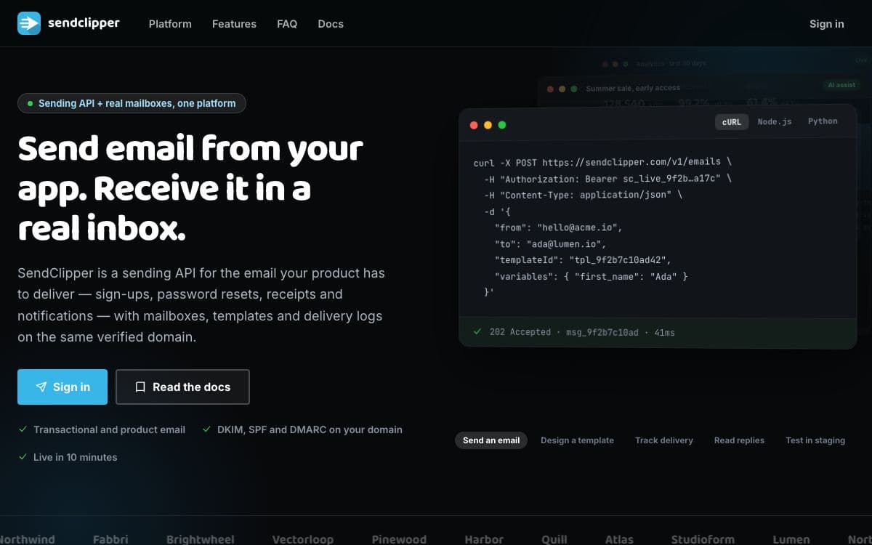Click the paper plane icon in Sign in button
872x545 pixels.
click(x=41, y=387)
